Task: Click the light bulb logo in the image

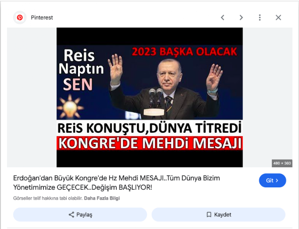Action: tap(70, 107)
